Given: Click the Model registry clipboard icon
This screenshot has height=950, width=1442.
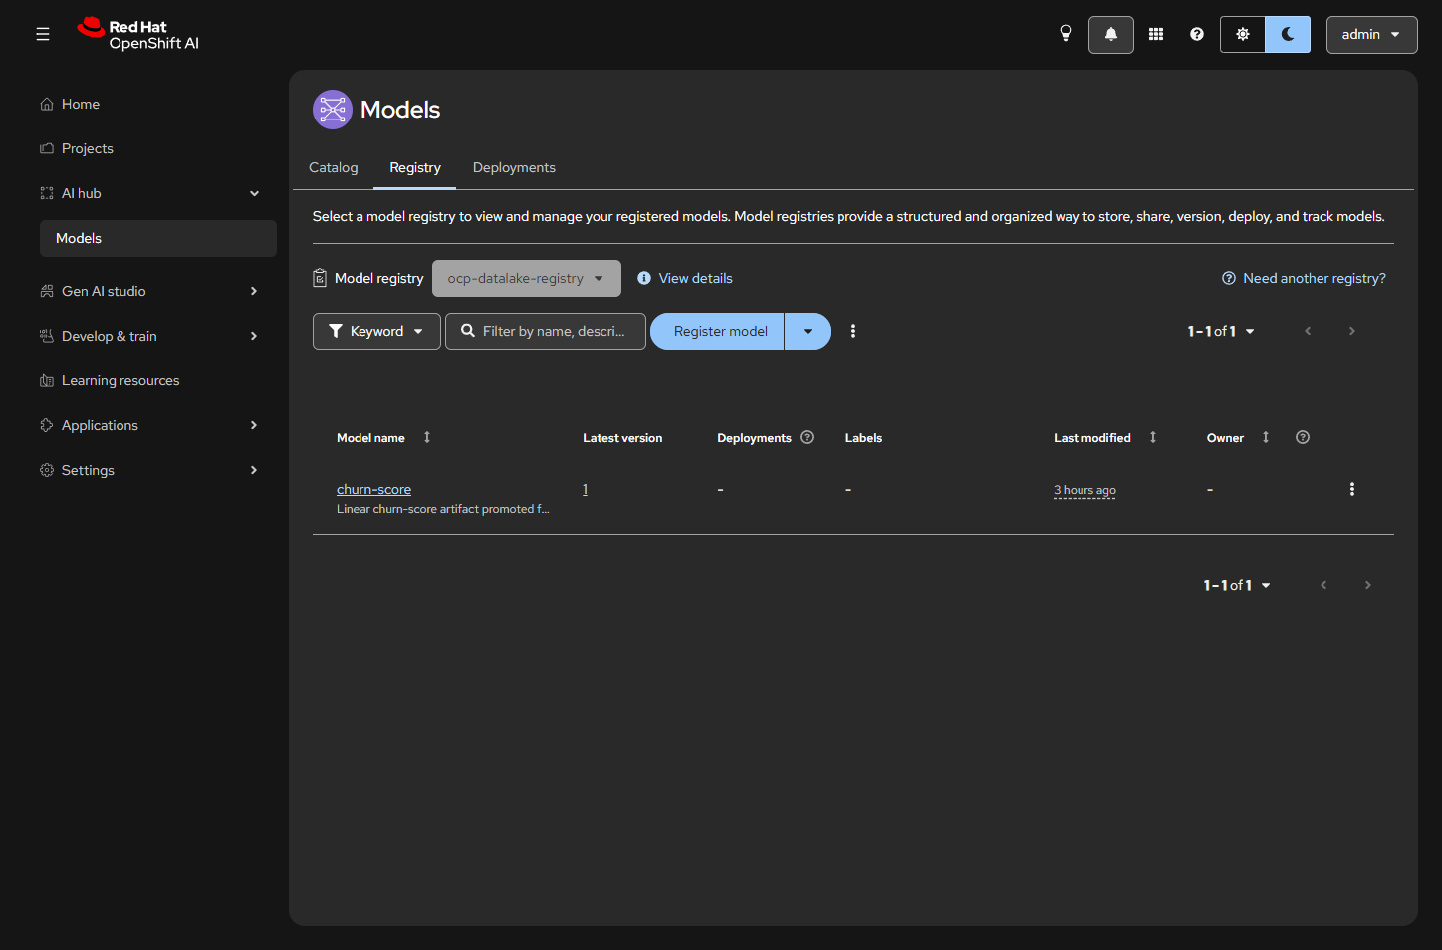Looking at the screenshot, I should [x=320, y=278].
